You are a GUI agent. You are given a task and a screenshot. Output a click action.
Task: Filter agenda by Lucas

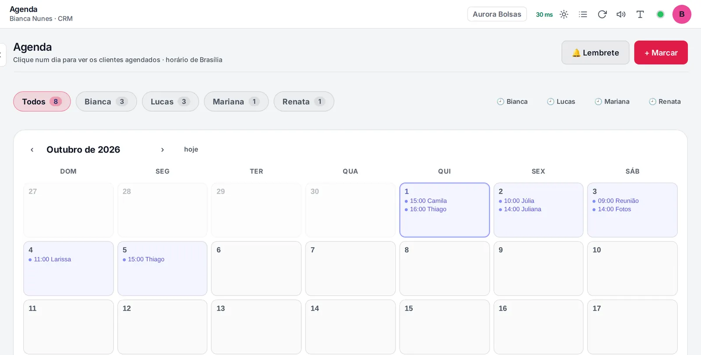[x=170, y=102]
